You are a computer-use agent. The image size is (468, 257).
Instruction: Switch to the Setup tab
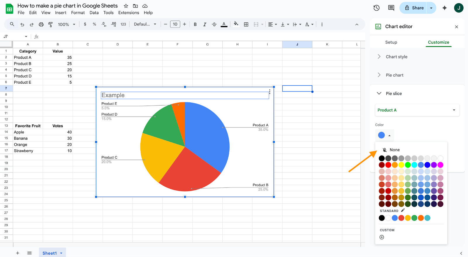(x=391, y=42)
